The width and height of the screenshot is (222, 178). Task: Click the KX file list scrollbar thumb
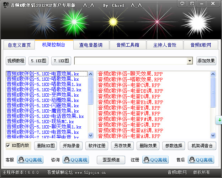[x=91, y=91]
